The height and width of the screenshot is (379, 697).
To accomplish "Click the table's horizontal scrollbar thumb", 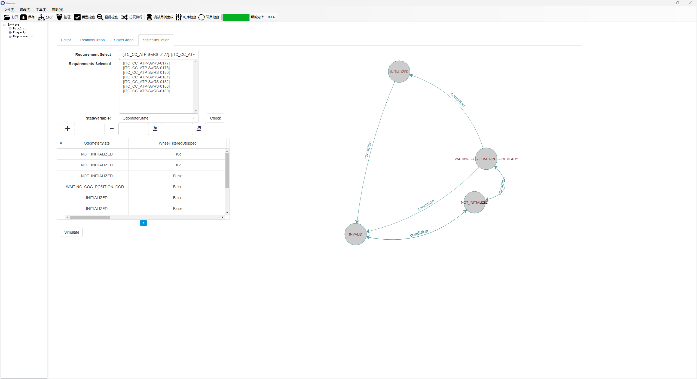I will point(90,217).
